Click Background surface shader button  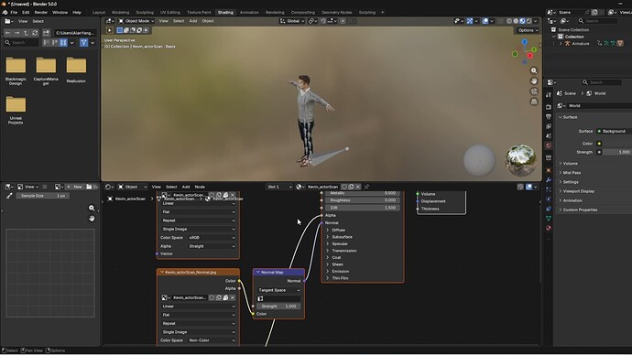click(x=614, y=131)
